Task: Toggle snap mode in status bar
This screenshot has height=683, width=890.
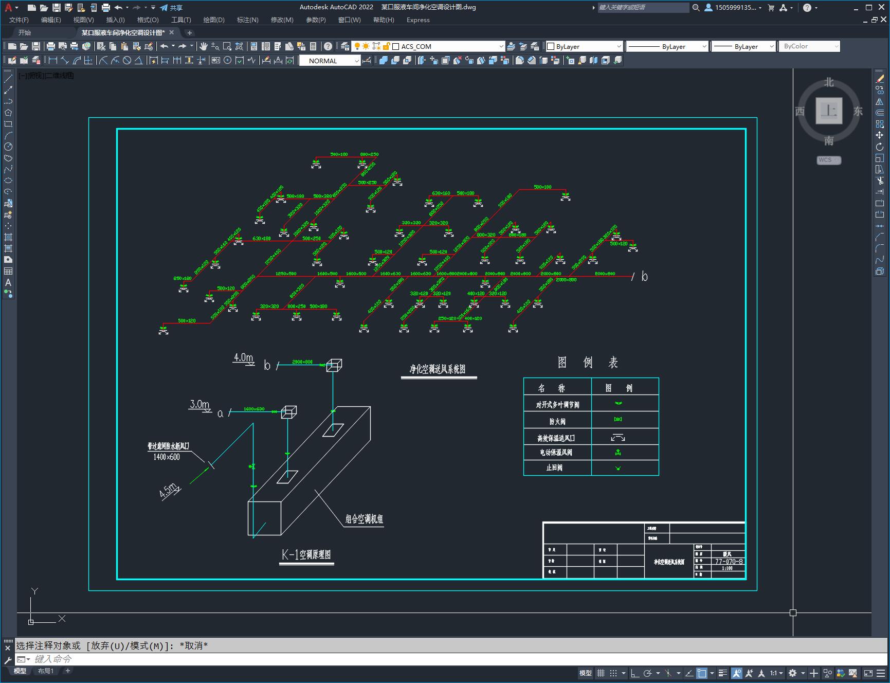Action: point(613,673)
